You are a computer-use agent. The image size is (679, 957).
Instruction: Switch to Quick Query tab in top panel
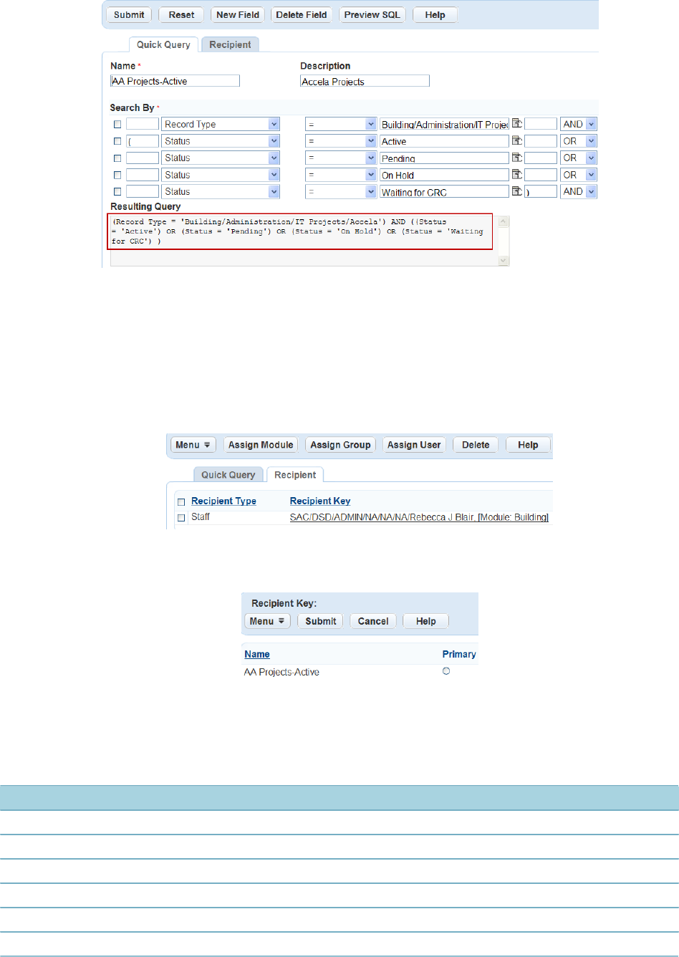pyautogui.click(x=163, y=44)
